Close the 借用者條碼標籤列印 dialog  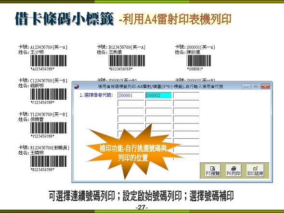(x=265, y=86)
